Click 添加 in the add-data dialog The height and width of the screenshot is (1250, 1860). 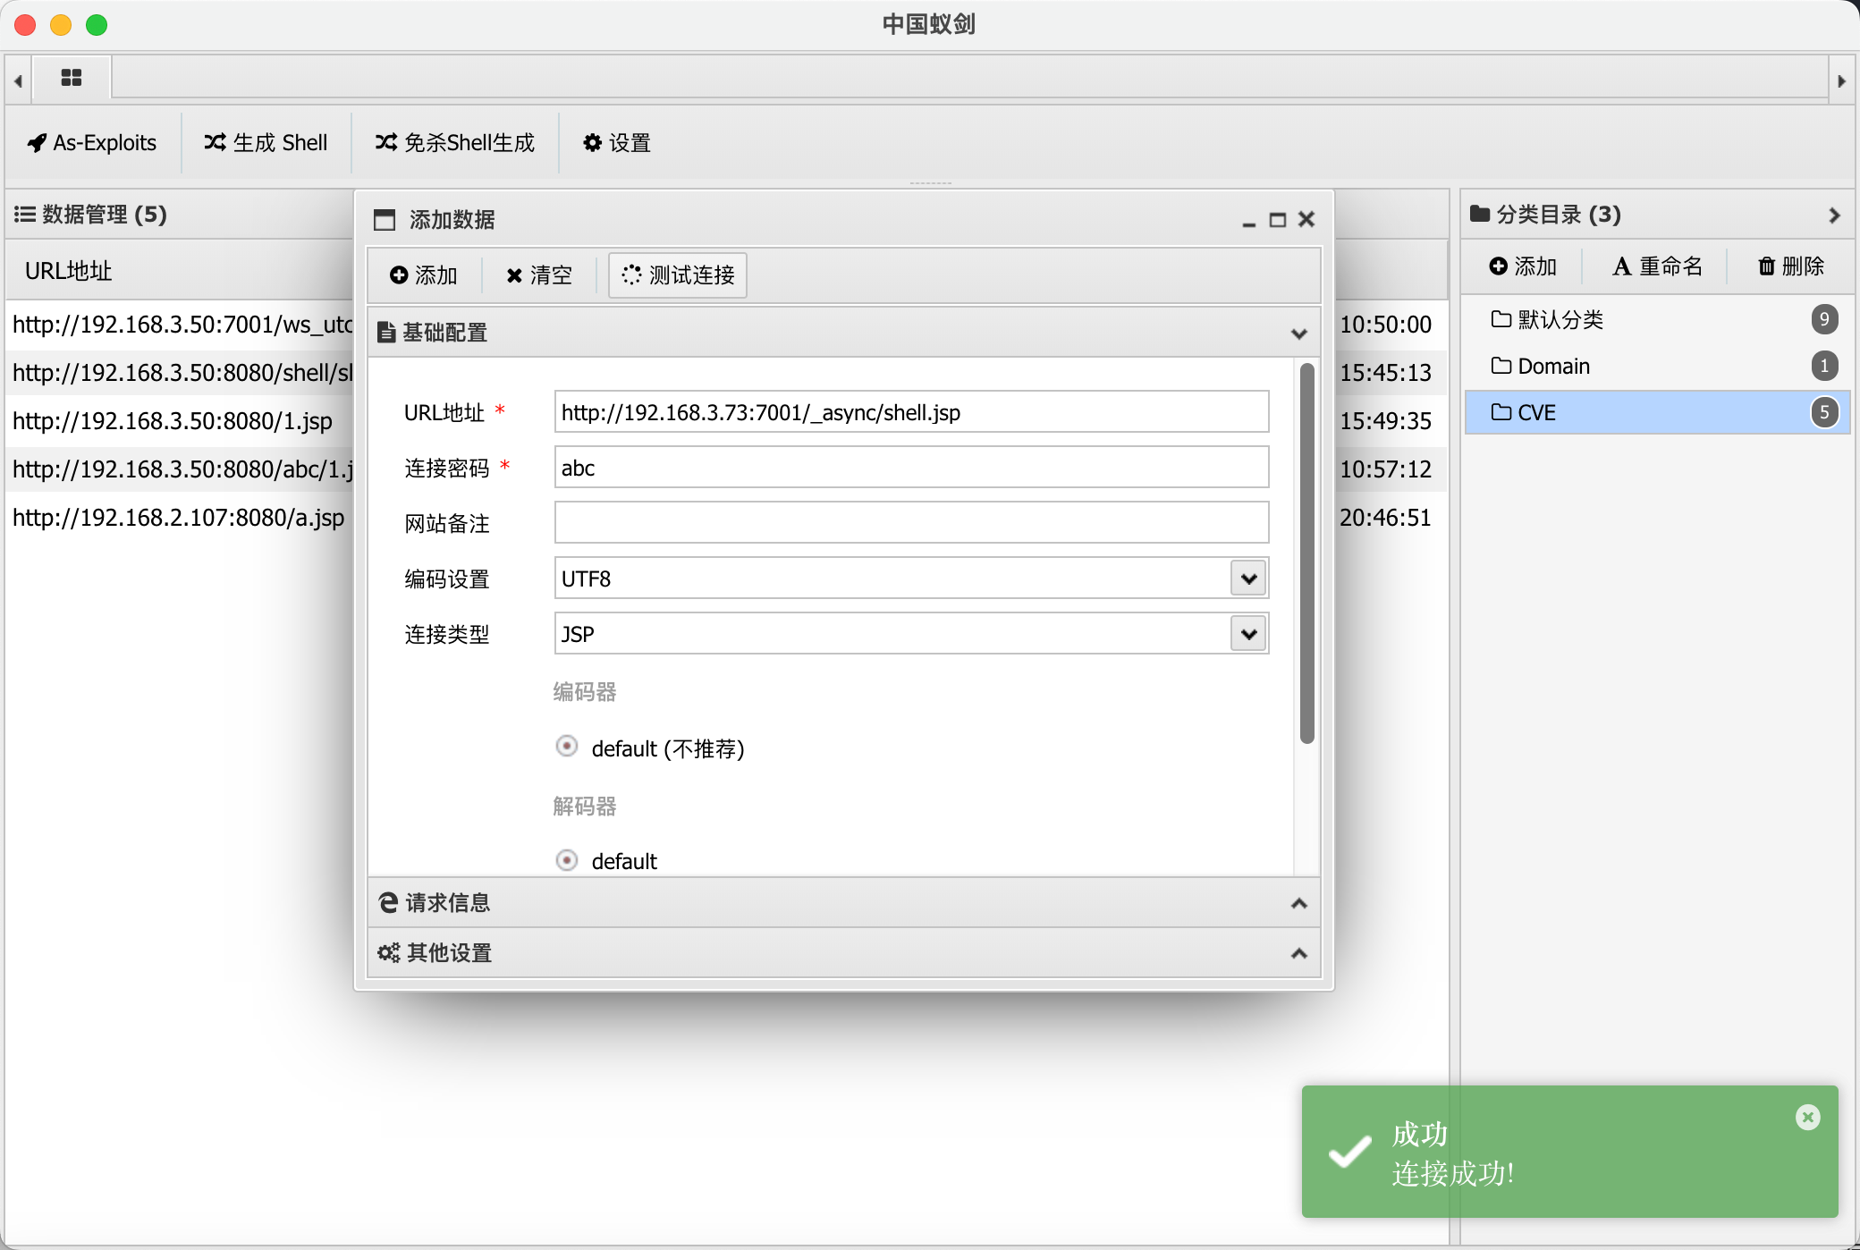[x=424, y=275]
